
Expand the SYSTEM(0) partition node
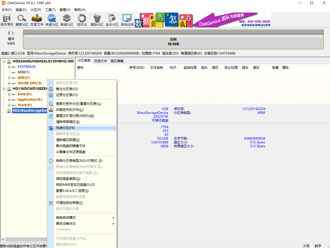click(x=9, y=67)
